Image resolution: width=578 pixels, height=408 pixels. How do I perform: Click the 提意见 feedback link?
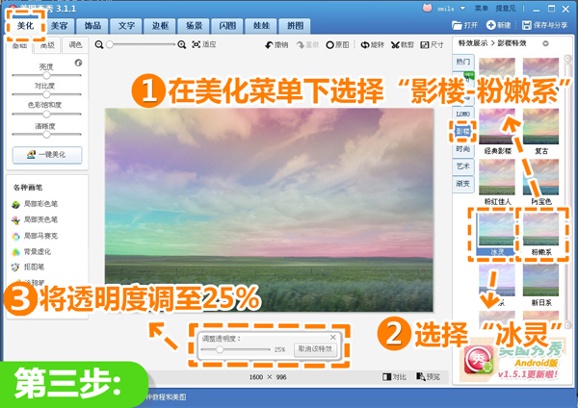[x=506, y=8]
